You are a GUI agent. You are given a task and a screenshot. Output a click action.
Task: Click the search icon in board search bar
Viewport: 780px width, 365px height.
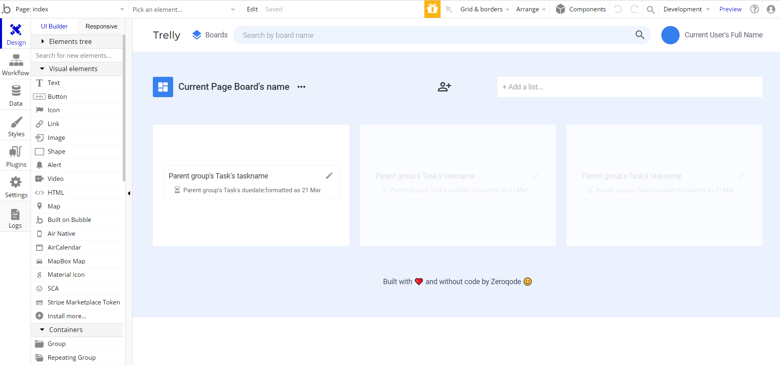pos(640,35)
